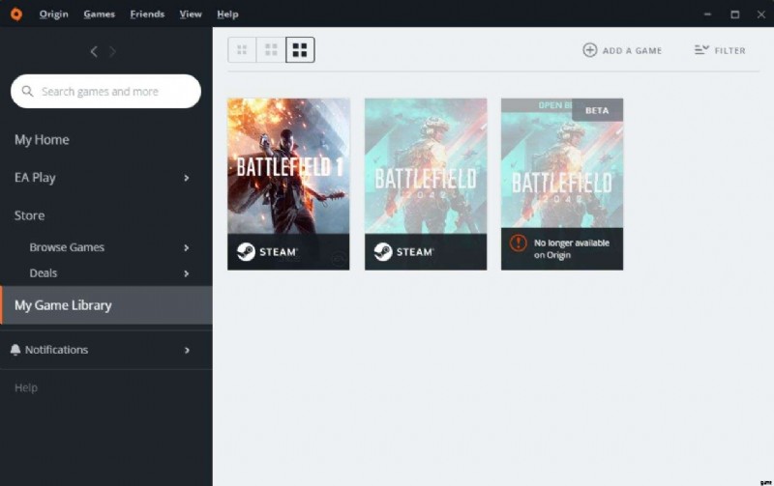Open Deals under Store
Screen dimensions: 774x486
coord(44,272)
